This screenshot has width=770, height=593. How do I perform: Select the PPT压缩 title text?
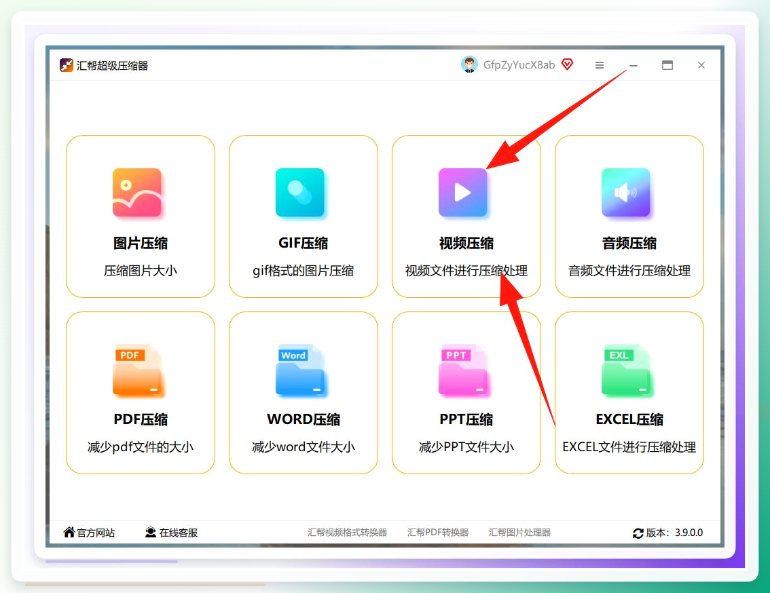click(466, 419)
